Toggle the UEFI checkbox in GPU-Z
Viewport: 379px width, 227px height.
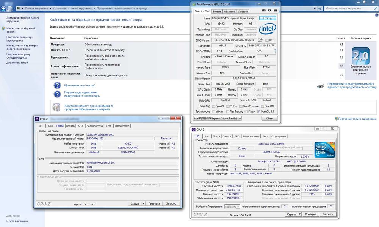coord(267,40)
